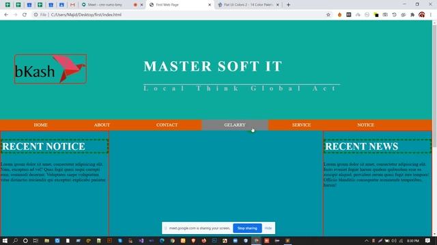Open Cortana circle on taskbar

coord(25,240)
